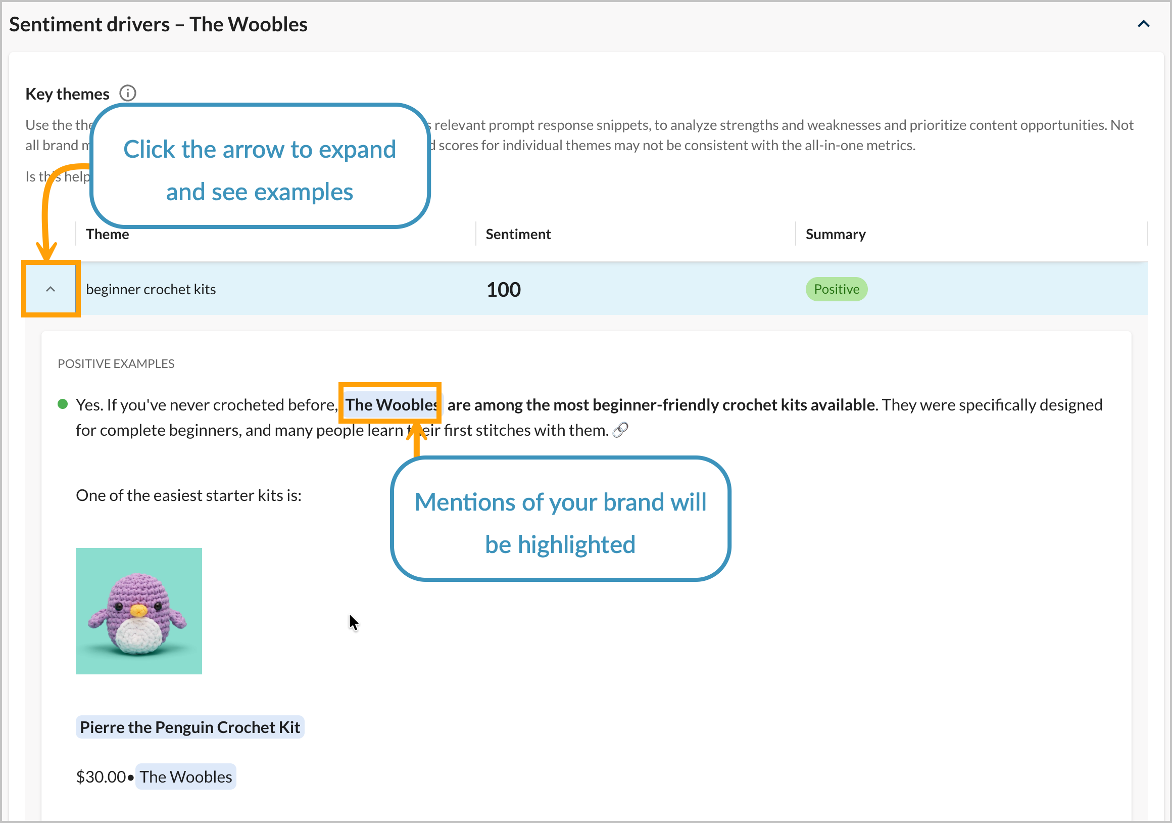Click the POSITIVE EXAMPLES heading
The height and width of the screenshot is (823, 1172).
point(116,364)
